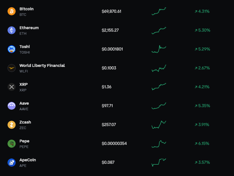Screen dimensions: 234x176
Task: Select the Aave ghost icon
Action: (11, 106)
